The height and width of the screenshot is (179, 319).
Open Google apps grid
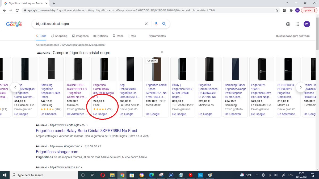(x=297, y=24)
